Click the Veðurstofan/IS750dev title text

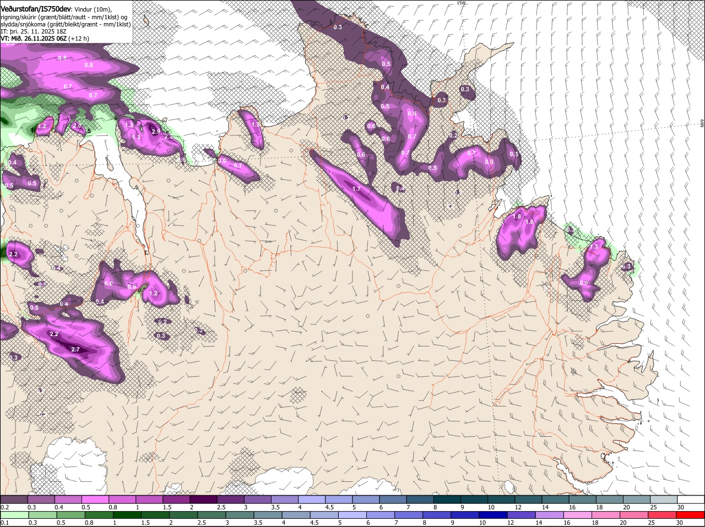[36, 8]
